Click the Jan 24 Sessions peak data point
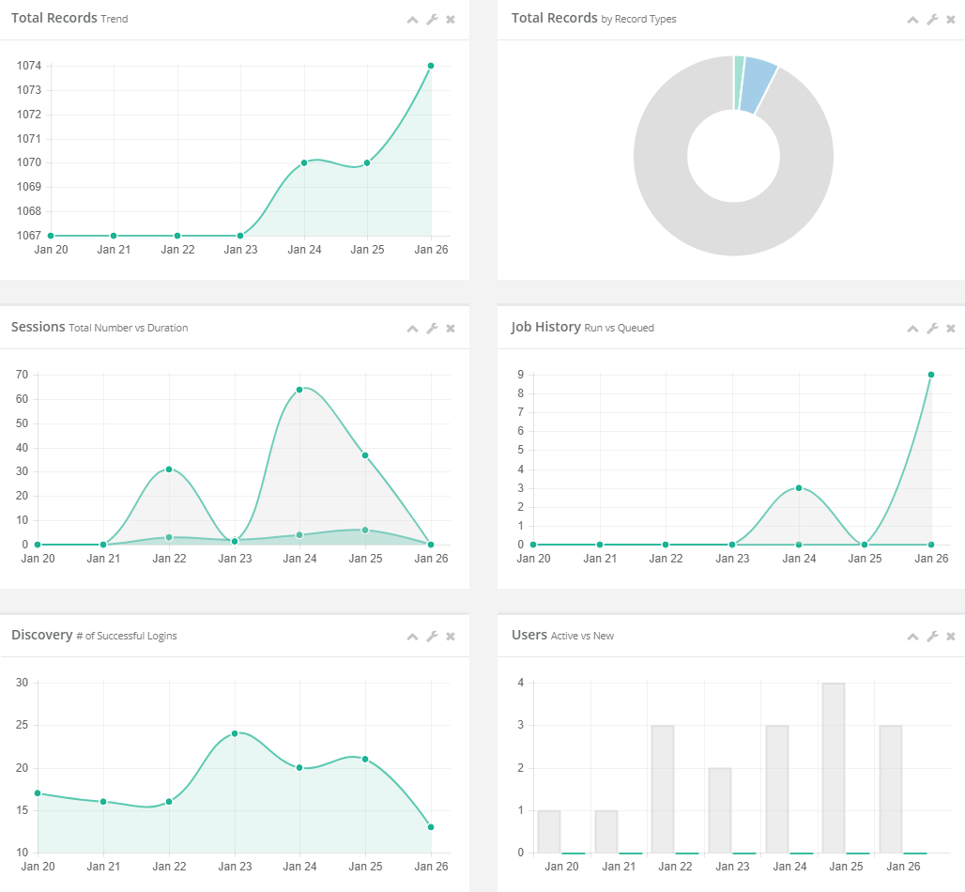This screenshot has height=892, width=965. [x=299, y=390]
